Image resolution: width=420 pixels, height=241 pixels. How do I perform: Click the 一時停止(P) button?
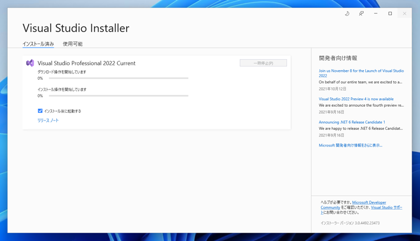(263, 63)
